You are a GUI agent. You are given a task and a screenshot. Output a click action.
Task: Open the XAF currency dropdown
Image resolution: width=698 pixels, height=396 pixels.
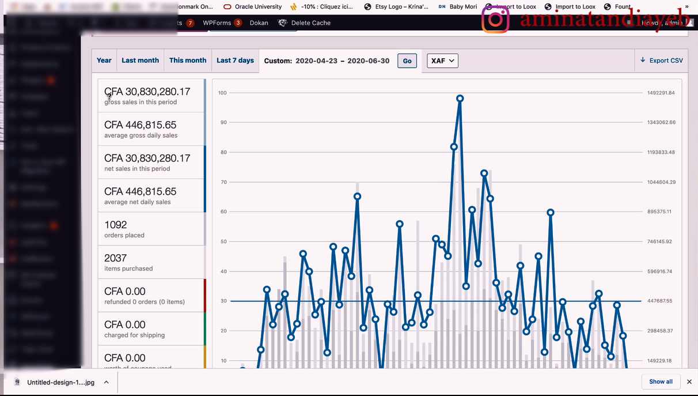coord(442,61)
